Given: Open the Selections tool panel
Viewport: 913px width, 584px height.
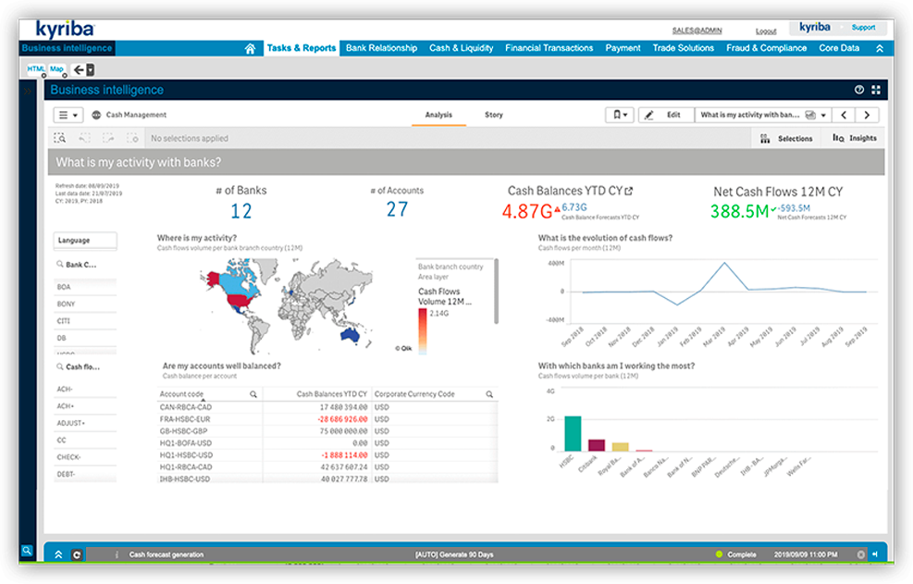Looking at the screenshot, I should click(785, 138).
